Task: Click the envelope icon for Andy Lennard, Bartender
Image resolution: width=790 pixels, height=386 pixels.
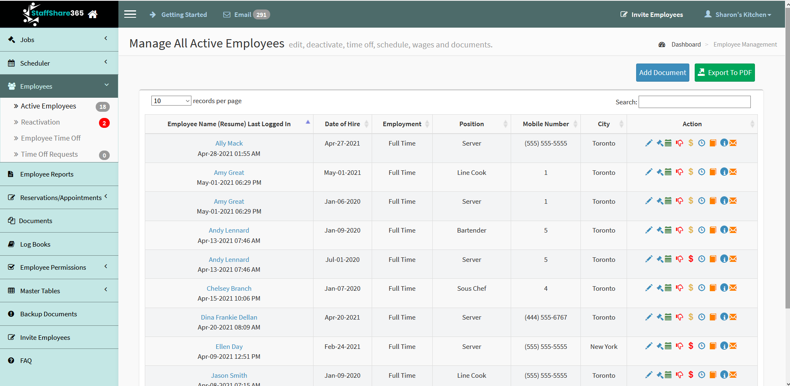Action: pyautogui.click(x=733, y=230)
